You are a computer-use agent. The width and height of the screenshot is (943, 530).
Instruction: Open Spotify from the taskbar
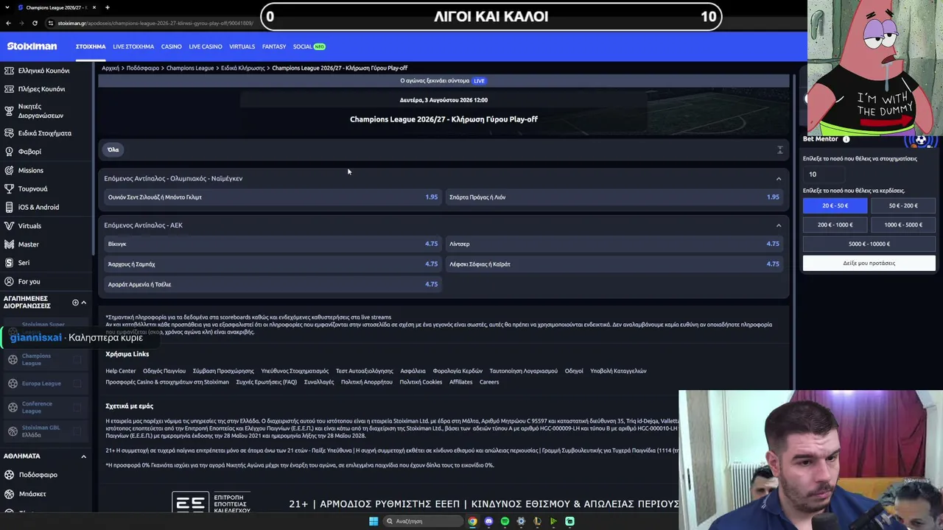(505, 521)
